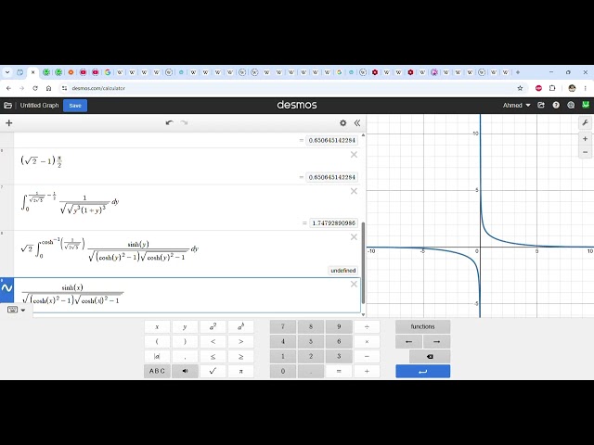The height and width of the screenshot is (445, 594).
Task: Insert absolute value bars key
Action: (157, 356)
